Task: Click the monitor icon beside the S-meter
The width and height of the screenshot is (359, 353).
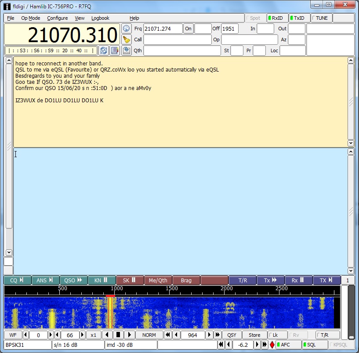Action: (115, 50)
